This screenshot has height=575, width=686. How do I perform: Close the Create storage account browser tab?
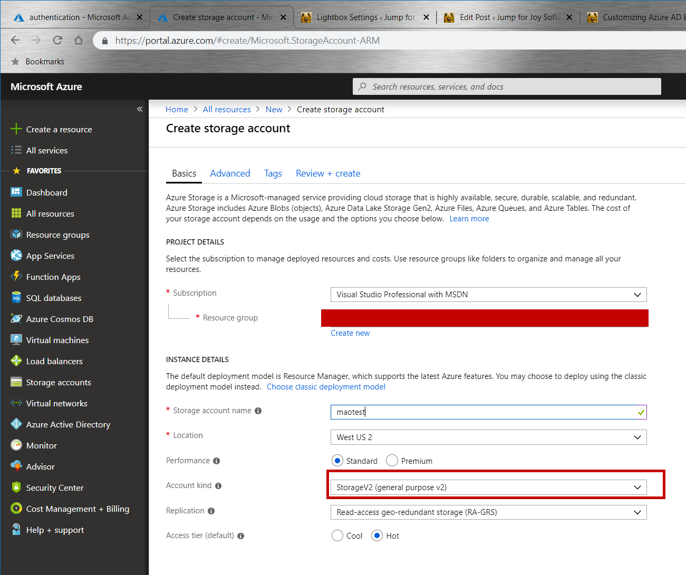click(283, 17)
